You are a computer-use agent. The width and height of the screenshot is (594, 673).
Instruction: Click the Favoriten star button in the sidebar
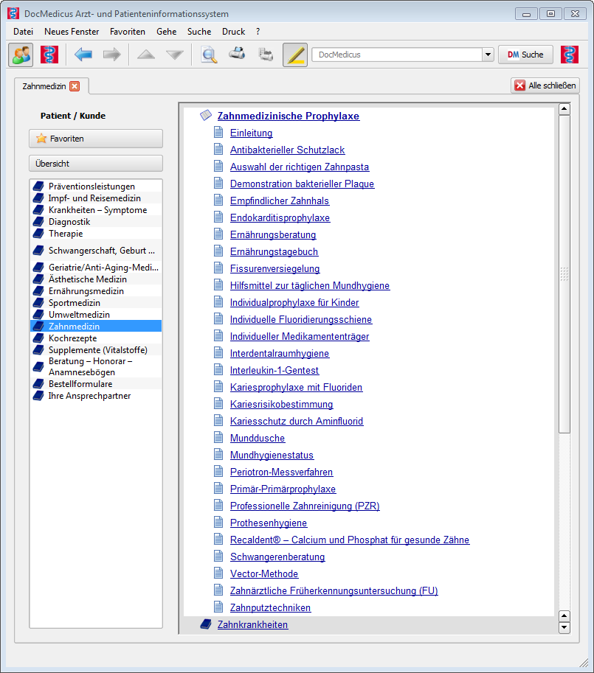point(96,139)
